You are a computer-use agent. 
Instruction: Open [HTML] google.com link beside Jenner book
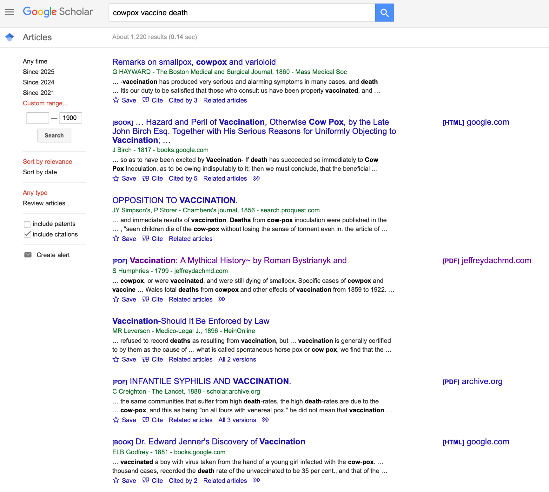click(476, 442)
